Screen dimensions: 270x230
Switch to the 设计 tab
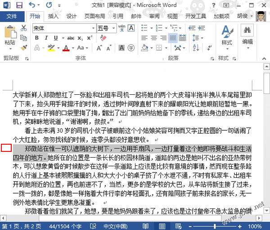click(72, 16)
